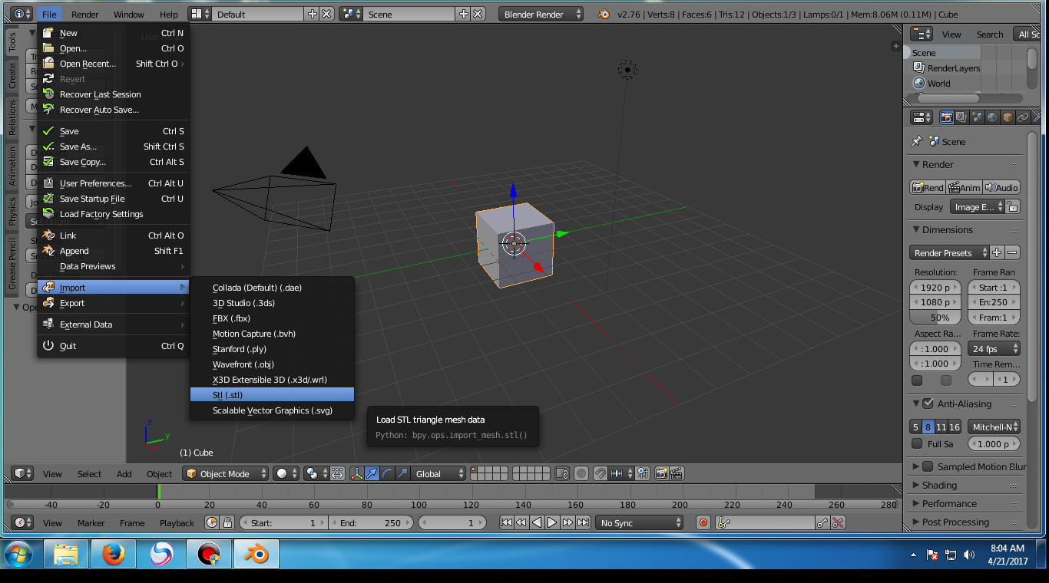Click the Audio mixdown button

point(1001,187)
